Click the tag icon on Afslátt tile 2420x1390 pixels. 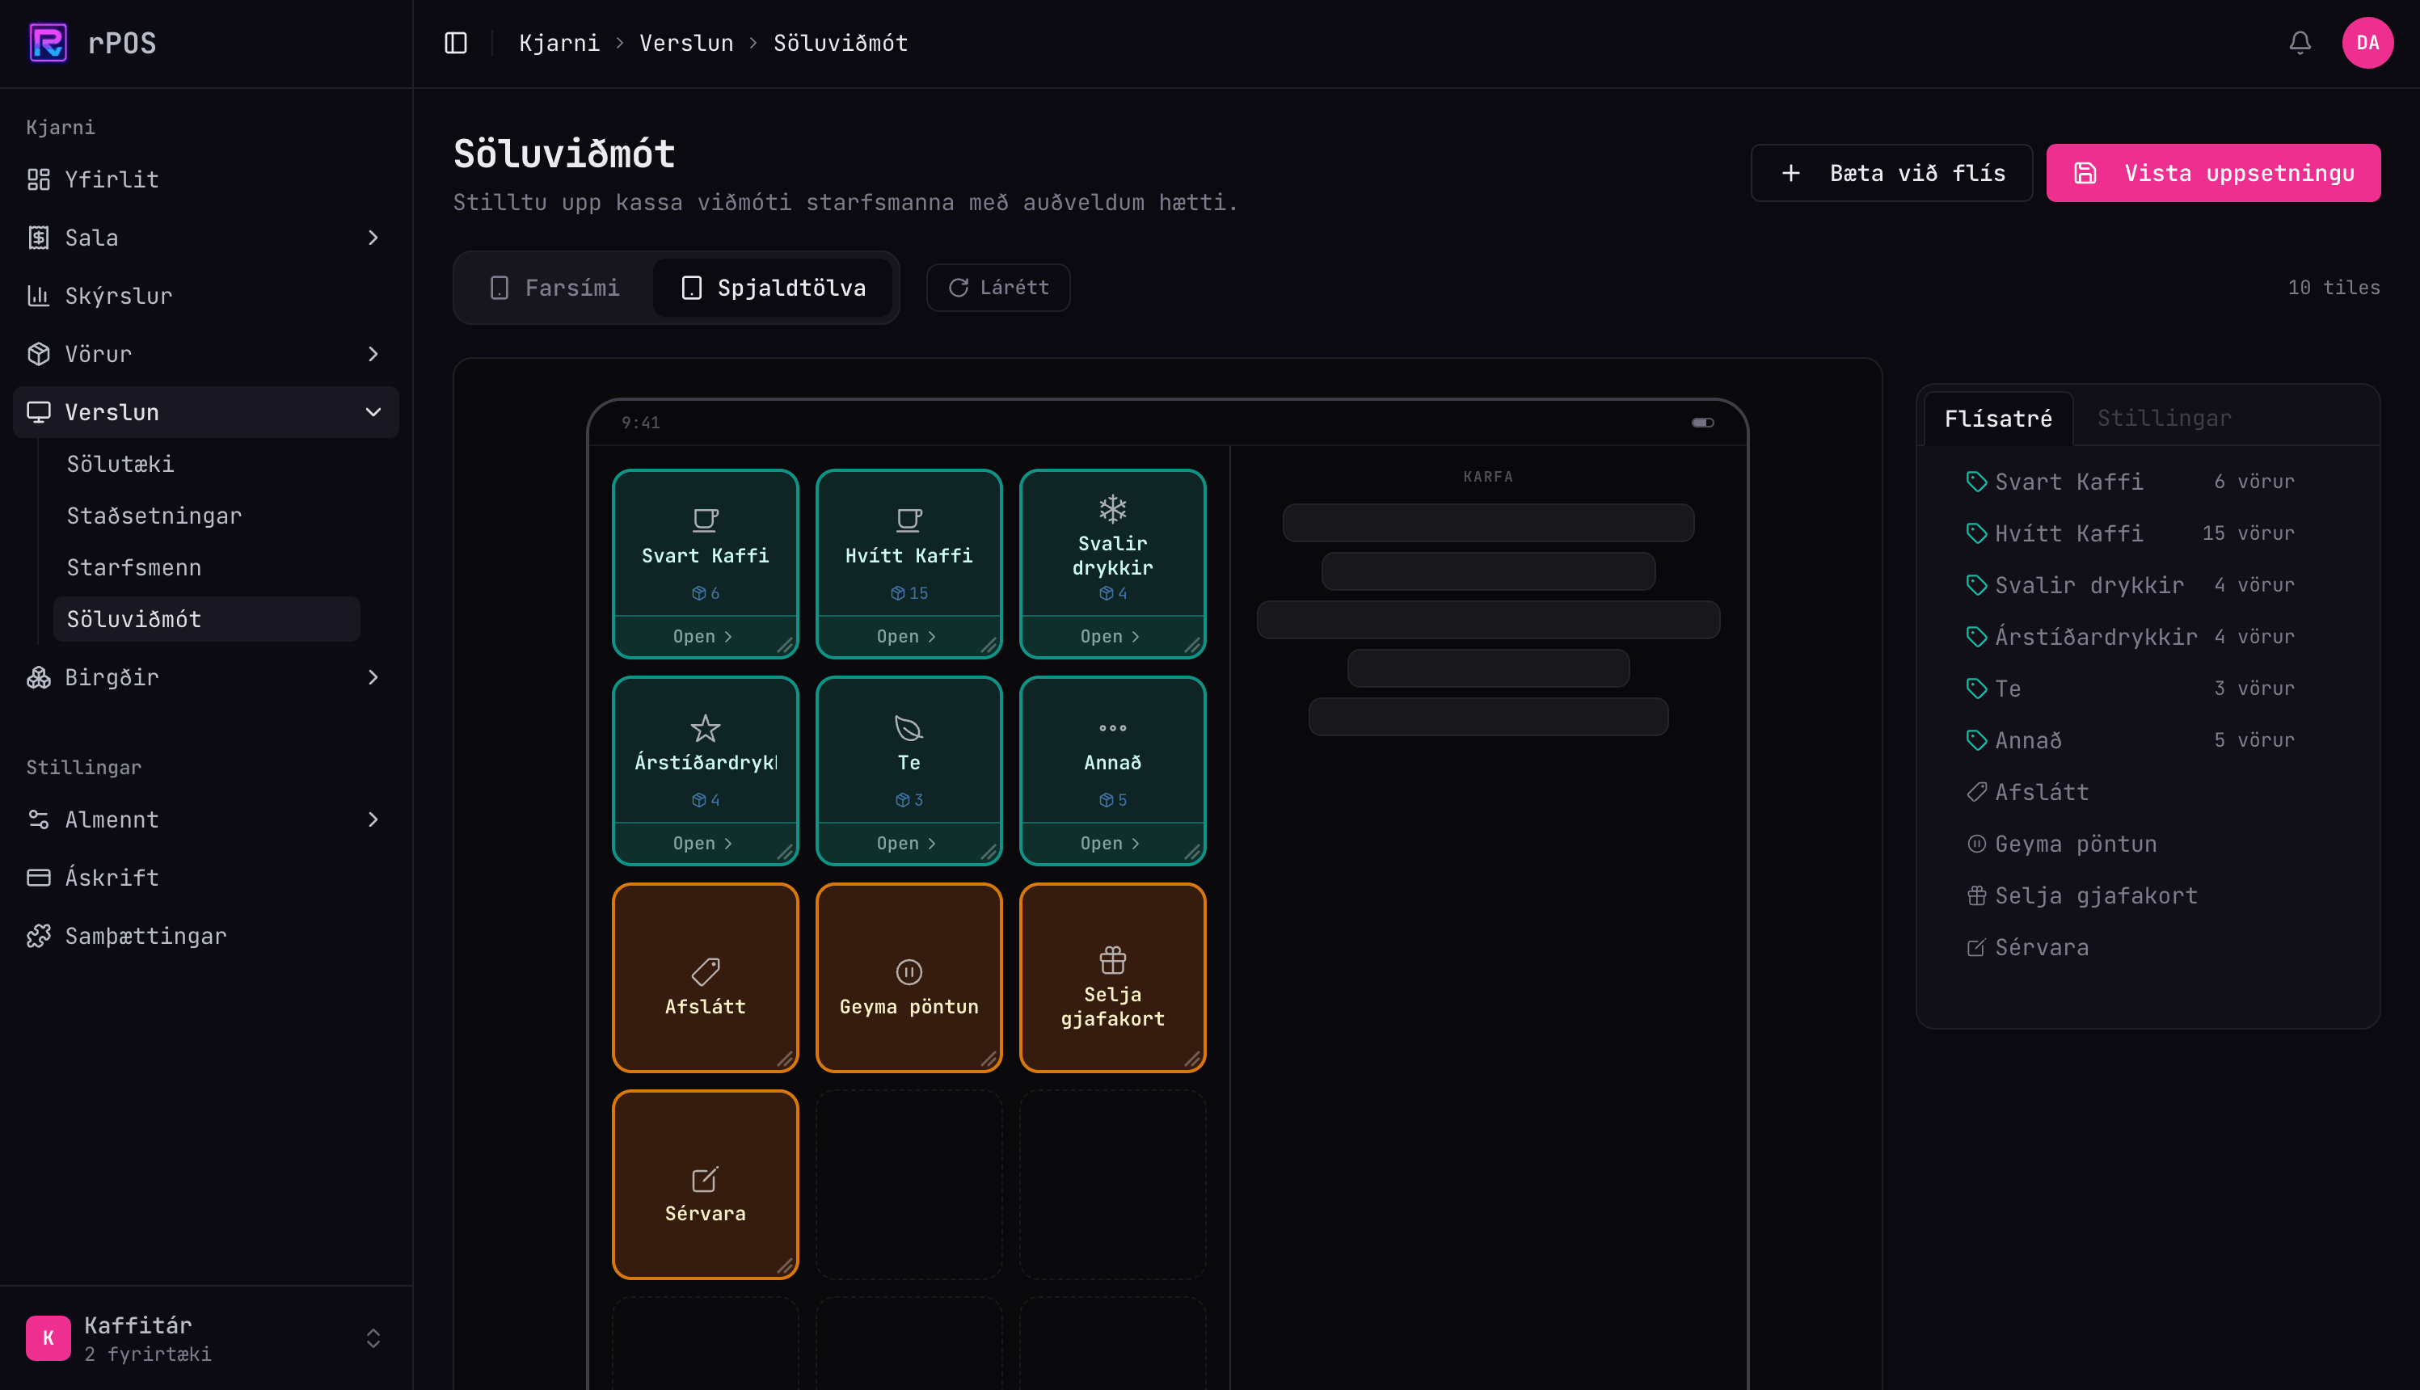(705, 973)
